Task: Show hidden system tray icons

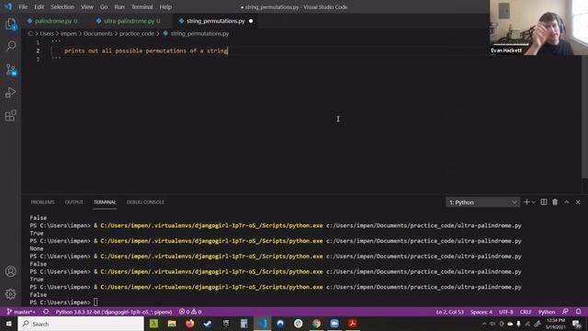Action: click(484, 324)
